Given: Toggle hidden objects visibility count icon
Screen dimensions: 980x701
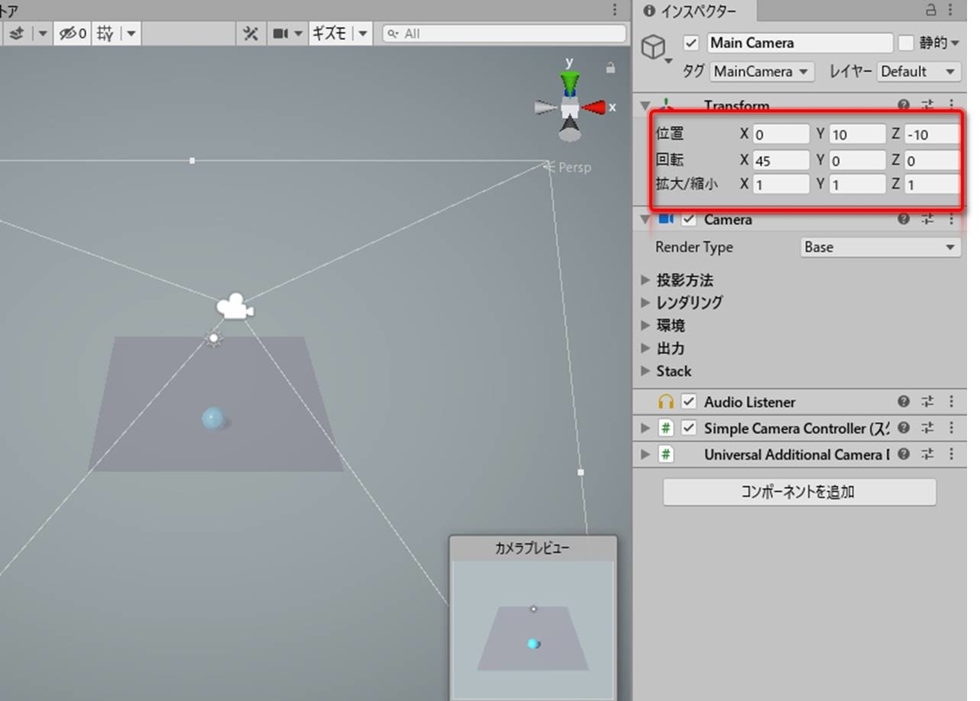Looking at the screenshot, I should click(x=72, y=33).
